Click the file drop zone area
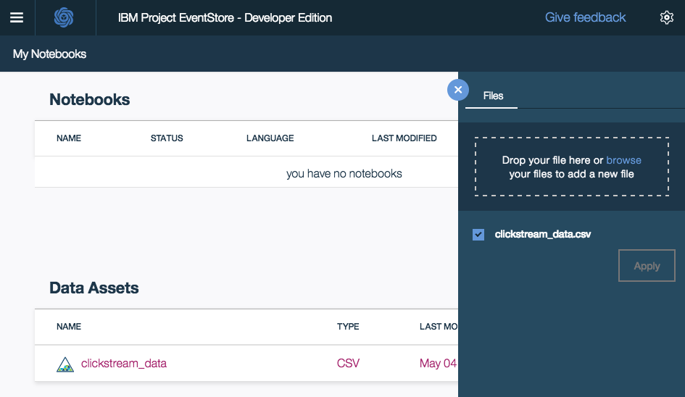The height and width of the screenshot is (397, 685). tap(572, 167)
